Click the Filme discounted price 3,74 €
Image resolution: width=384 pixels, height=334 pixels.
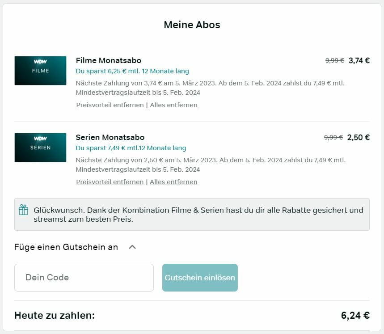(359, 60)
